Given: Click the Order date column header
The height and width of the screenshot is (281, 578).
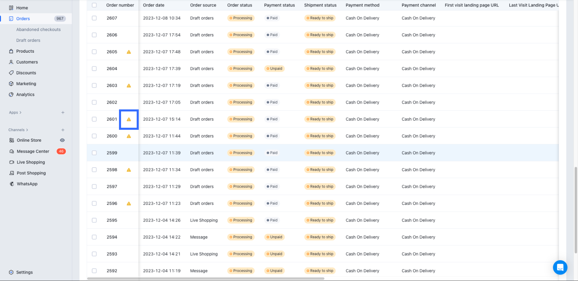Looking at the screenshot, I should (x=154, y=5).
